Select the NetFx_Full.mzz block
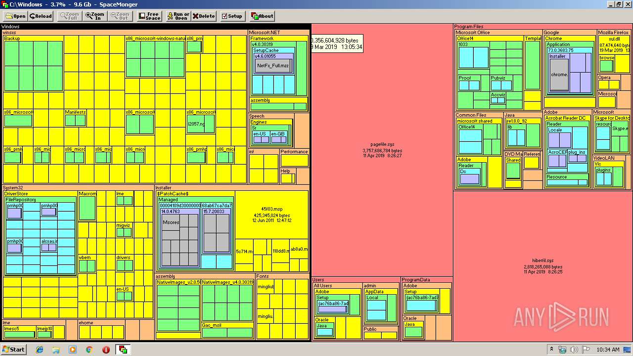 pyautogui.click(x=273, y=66)
